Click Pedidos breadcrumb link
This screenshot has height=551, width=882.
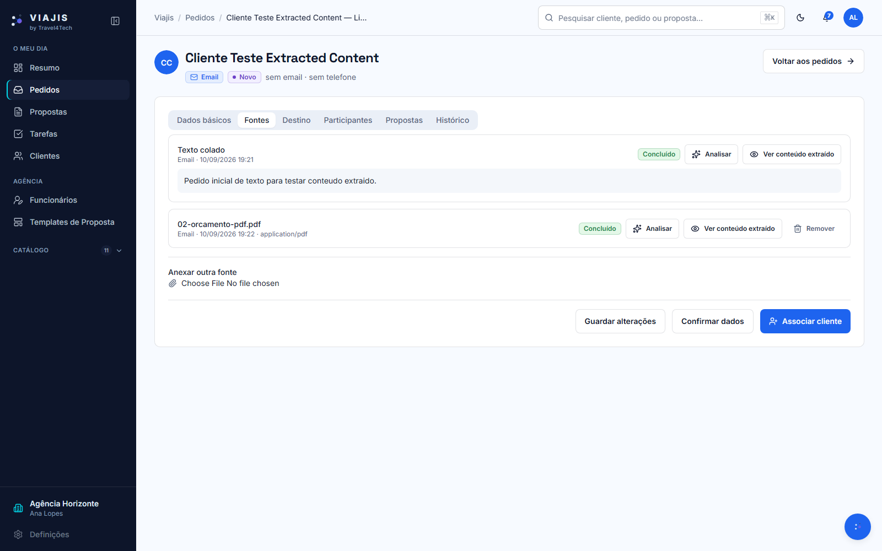pyautogui.click(x=200, y=18)
